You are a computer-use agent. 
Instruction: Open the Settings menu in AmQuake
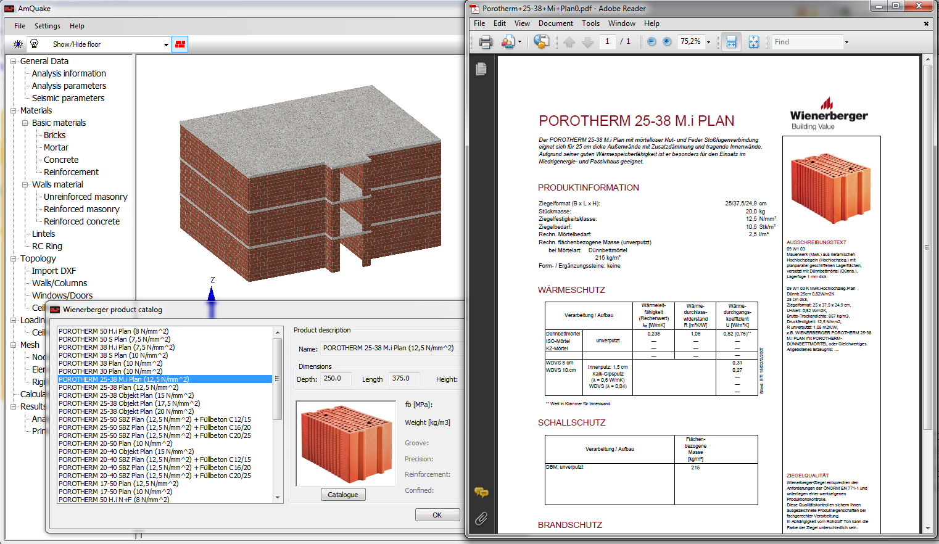pos(48,26)
